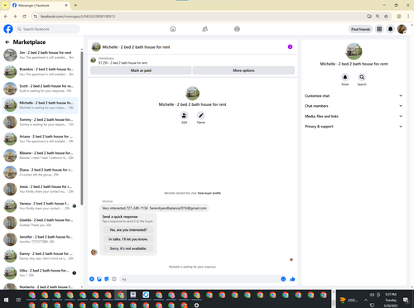
Task: Select the Messenger | Facebook browser tab
Action: (x=40, y=5)
